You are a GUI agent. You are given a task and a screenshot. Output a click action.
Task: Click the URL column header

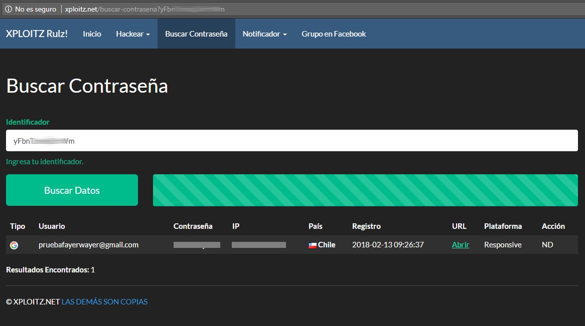[459, 226]
